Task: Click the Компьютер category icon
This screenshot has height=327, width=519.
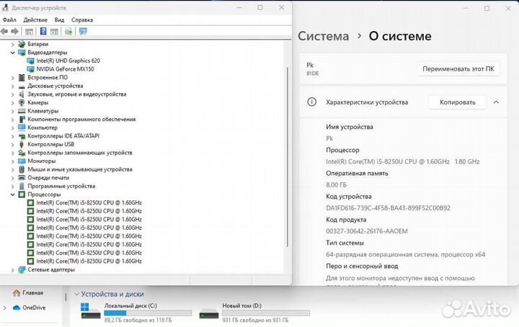Action: (x=22, y=127)
